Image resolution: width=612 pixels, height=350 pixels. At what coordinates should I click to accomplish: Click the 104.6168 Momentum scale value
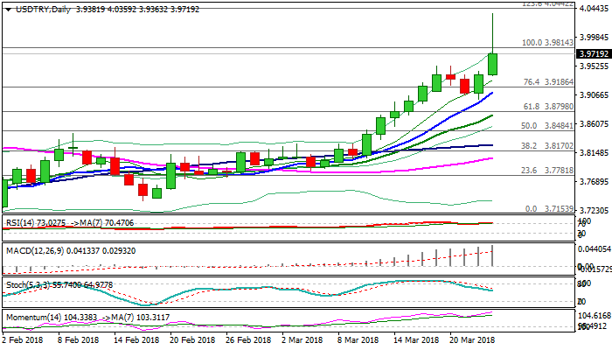click(x=594, y=316)
